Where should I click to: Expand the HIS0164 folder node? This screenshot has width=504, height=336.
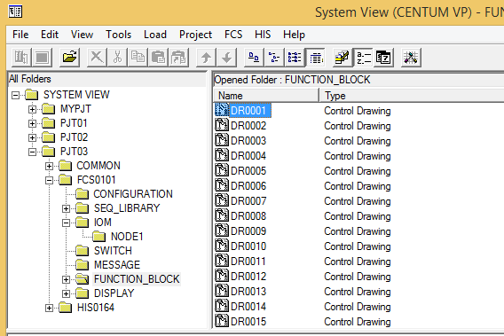49,308
